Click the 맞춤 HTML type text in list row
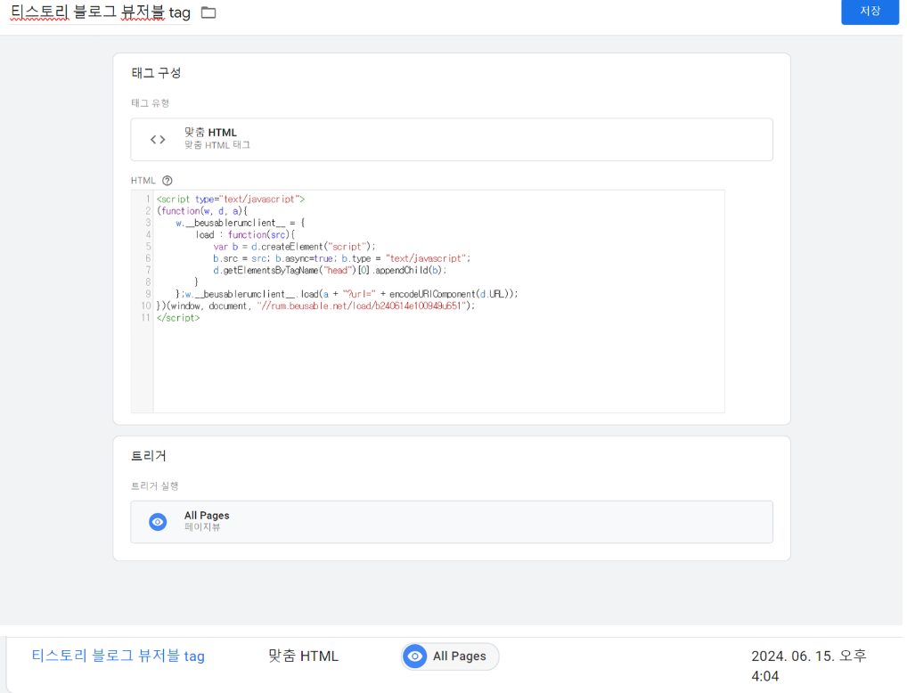This screenshot has width=907, height=693. 303,656
